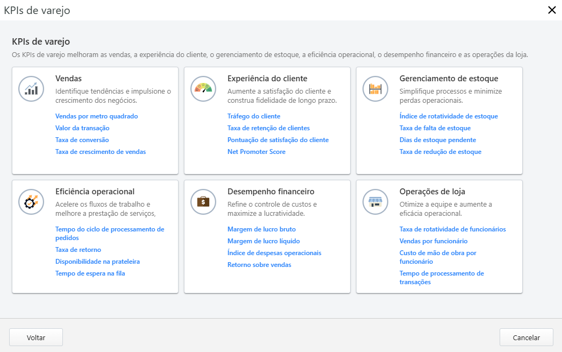Click the Operações de loja storefront icon
Viewport: 562px width, 352px height.
point(375,202)
